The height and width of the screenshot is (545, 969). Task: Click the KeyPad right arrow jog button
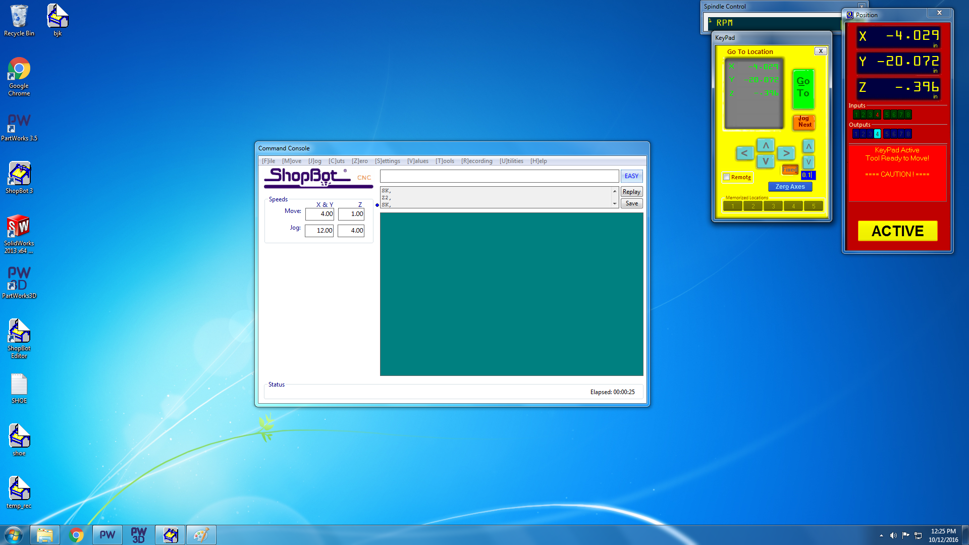(x=786, y=153)
